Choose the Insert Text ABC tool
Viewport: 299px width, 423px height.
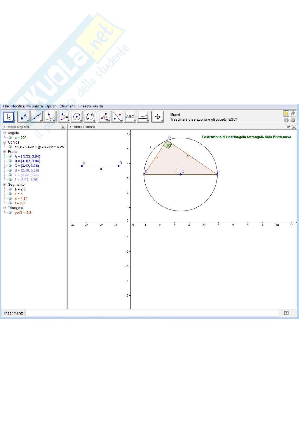pos(130,117)
